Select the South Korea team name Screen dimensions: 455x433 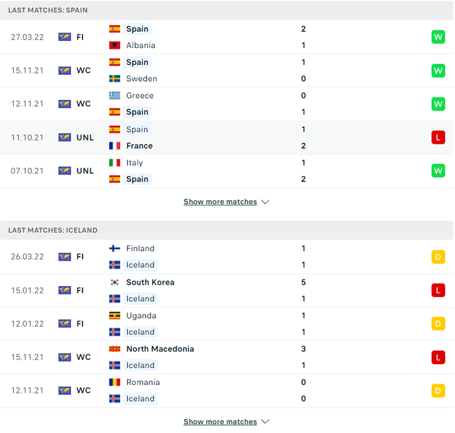coord(150,282)
